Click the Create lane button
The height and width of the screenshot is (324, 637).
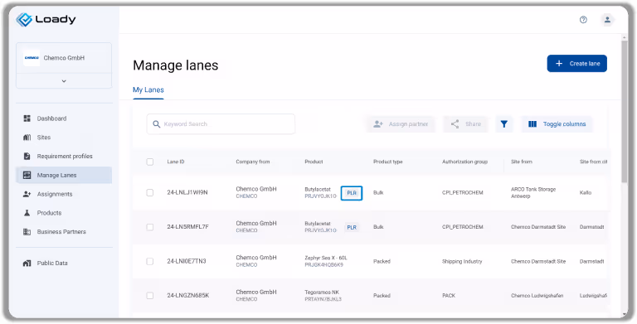pos(577,63)
